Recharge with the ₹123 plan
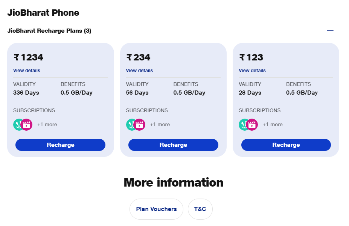Image resolution: width=349 pixels, height=226 pixels. [x=286, y=145]
